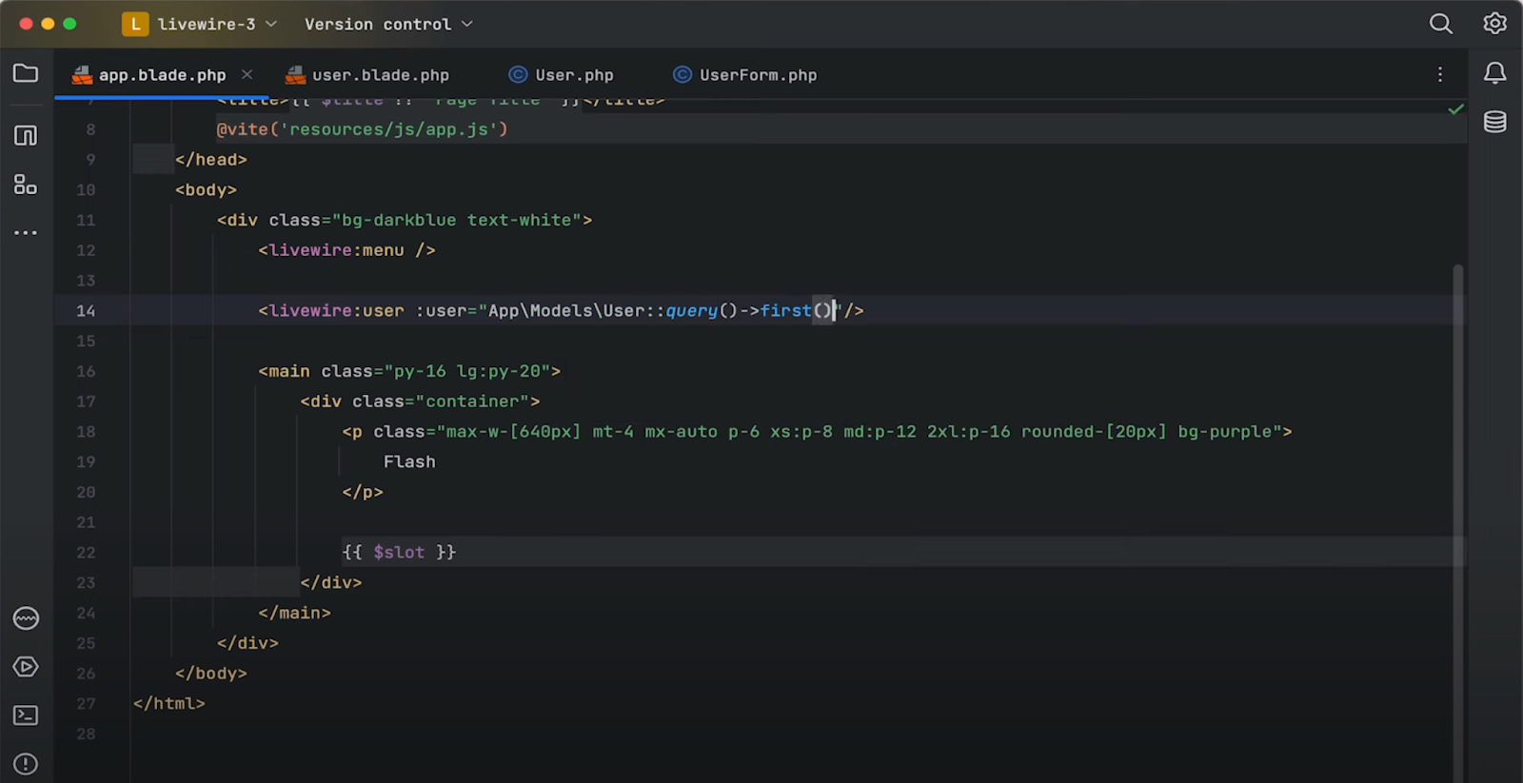Image resolution: width=1523 pixels, height=783 pixels.
Task: Switch to User.php tab
Action: [x=562, y=74]
